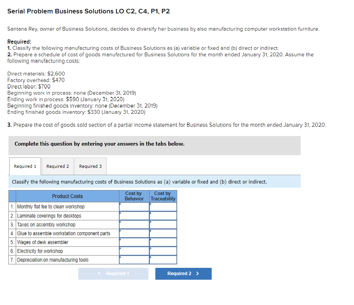Viewport: 354px width, 305px height.
Task: Open Cost by Behavior cell for Electricity for workshop
Action: coord(134,251)
